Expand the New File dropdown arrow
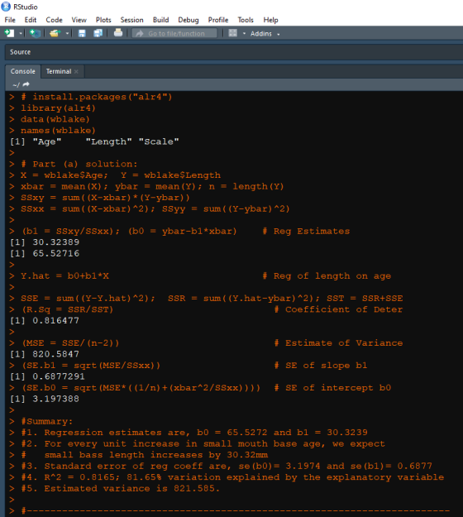Image resolution: width=463 pixels, height=517 pixels. click(21, 34)
